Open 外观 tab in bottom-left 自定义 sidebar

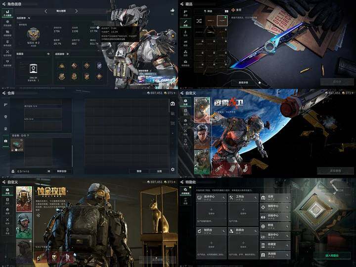coord(7,191)
